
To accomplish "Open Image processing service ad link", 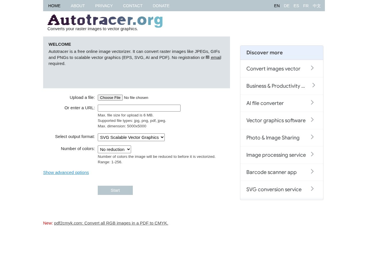I will 282,155.
